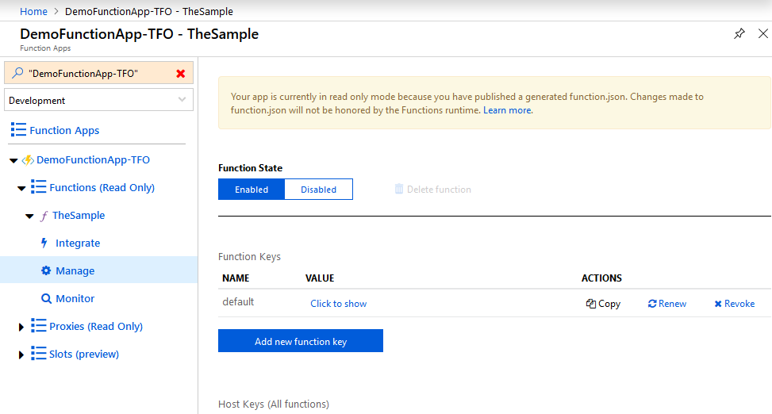Screen dimensions: 772x414
Task: Click Add new function key button
Action: (301, 341)
